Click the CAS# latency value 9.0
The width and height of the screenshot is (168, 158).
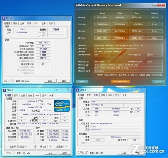point(43,49)
